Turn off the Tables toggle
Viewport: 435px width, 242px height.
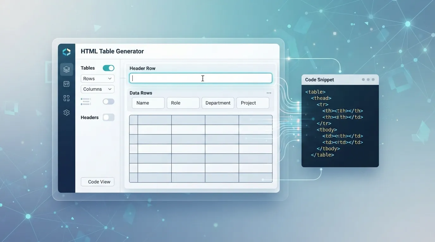pos(108,68)
